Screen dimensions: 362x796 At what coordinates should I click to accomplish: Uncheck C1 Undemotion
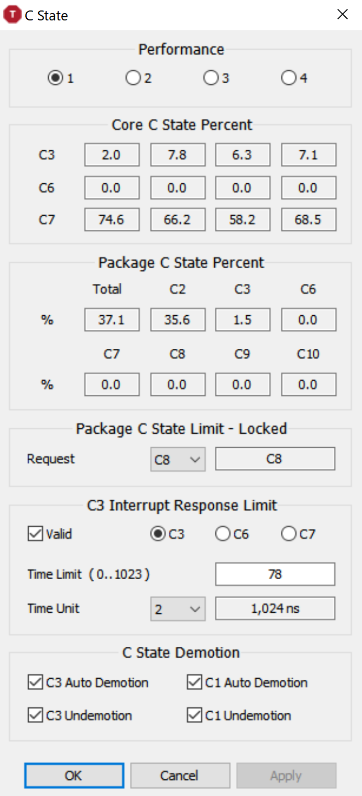point(195,716)
